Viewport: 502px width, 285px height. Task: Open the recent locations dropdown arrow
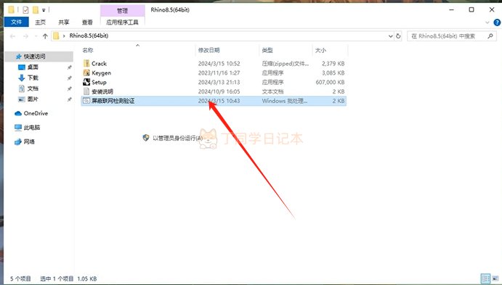click(x=36, y=36)
